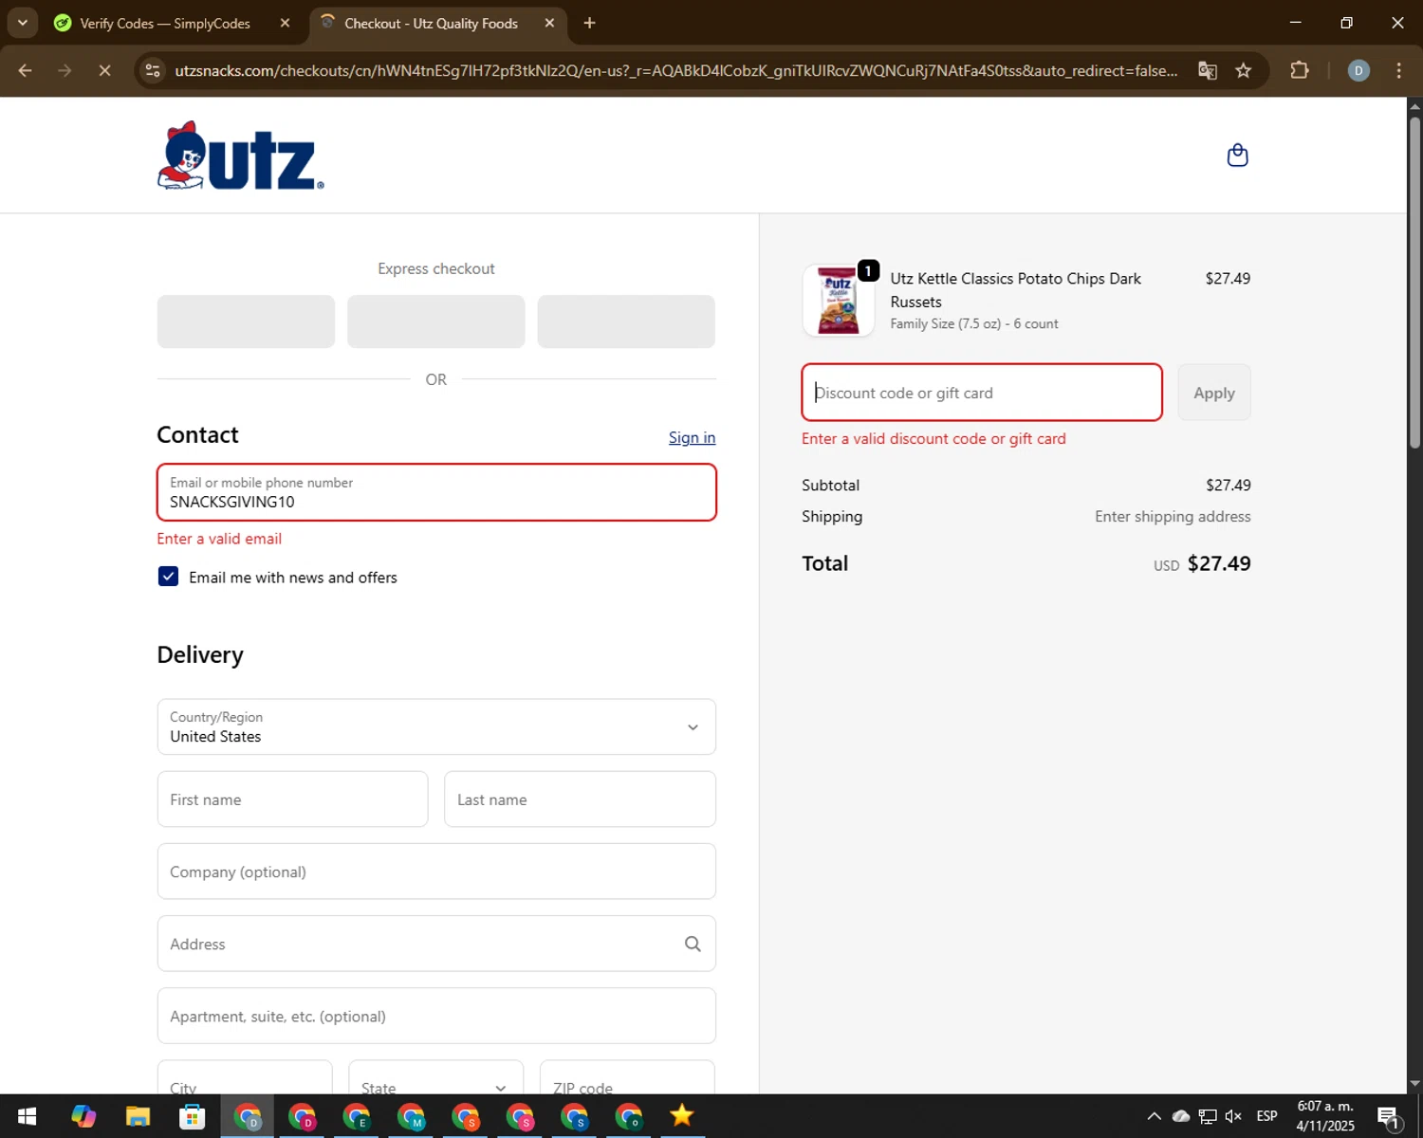Open Chrome three-dot menu
The image size is (1423, 1138).
1398,70
